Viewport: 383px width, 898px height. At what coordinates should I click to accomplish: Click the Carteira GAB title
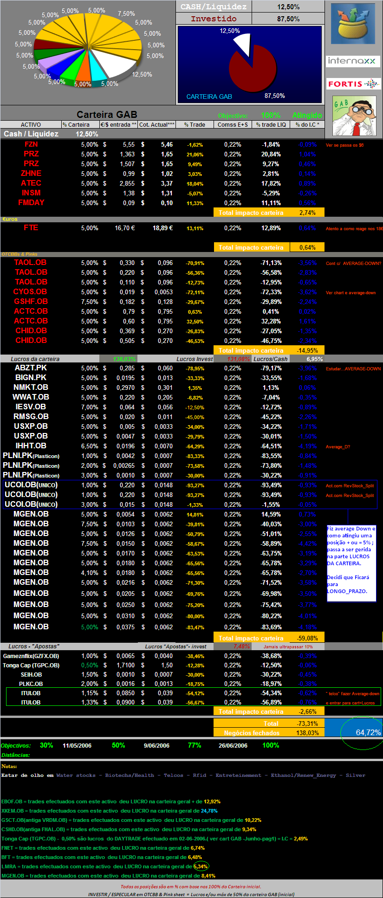coord(107,114)
